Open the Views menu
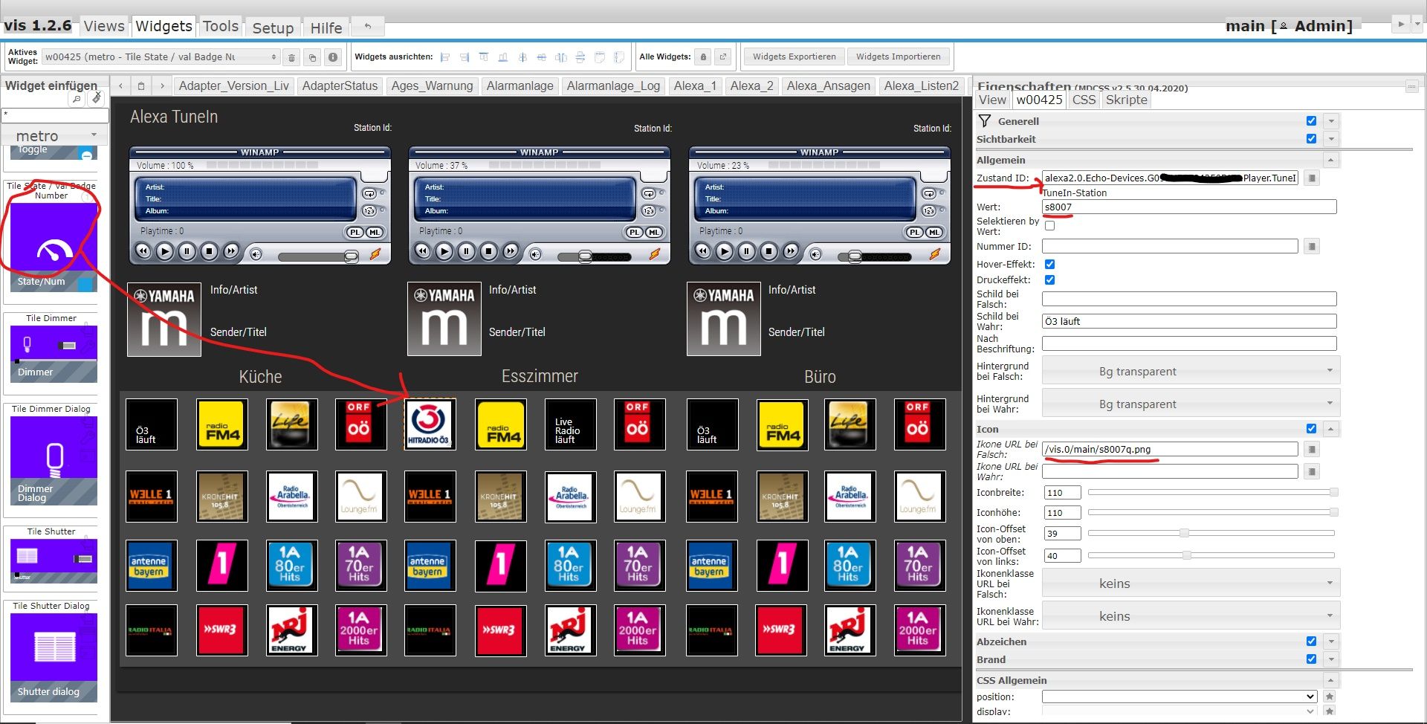 coord(104,26)
